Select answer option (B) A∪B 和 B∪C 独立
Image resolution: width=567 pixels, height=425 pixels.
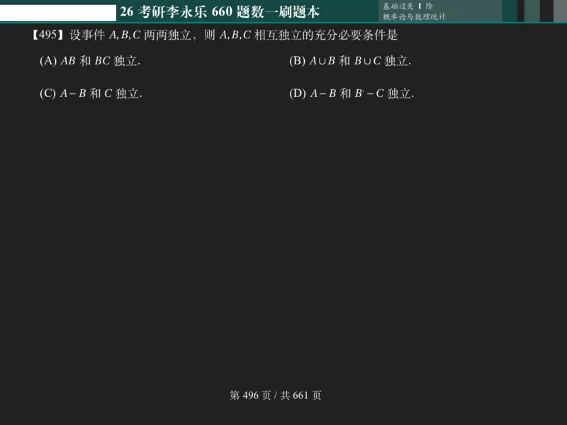(350, 61)
